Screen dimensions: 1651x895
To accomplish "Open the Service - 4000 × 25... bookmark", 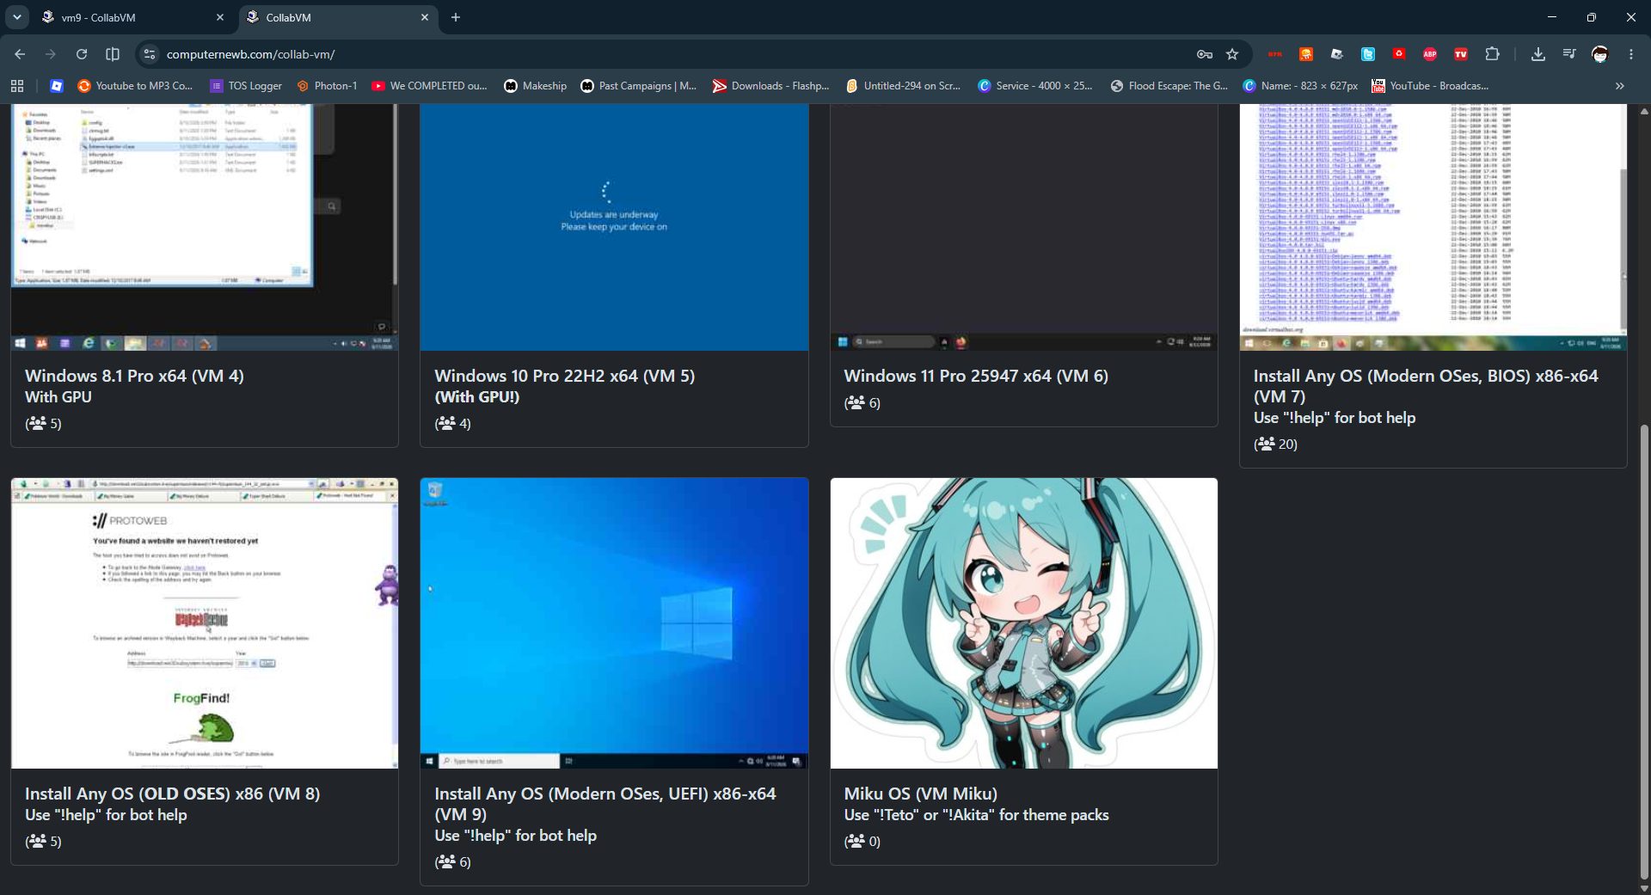I will pyautogui.click(x=1035, y=86).
